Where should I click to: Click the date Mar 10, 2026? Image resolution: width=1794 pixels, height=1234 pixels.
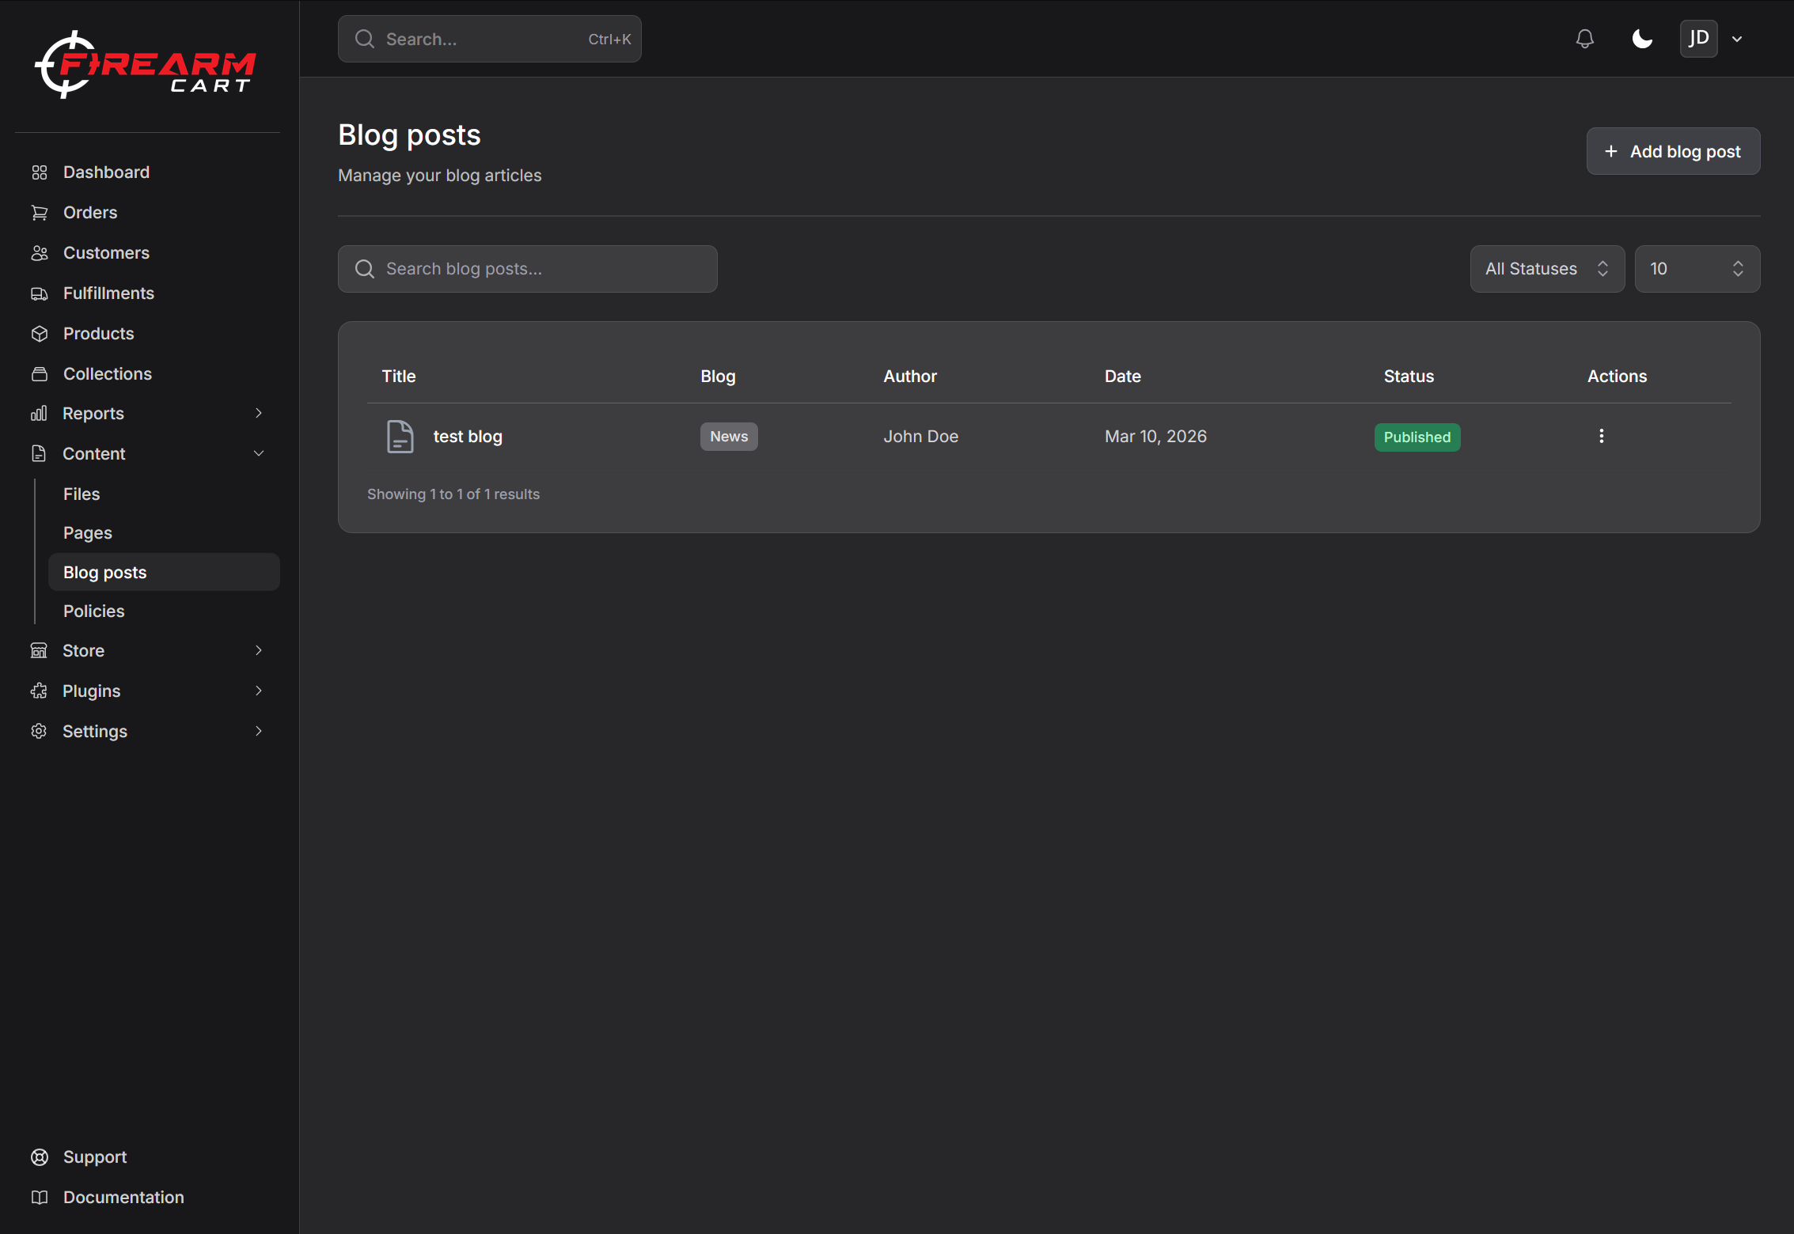tap(1155, 437)
